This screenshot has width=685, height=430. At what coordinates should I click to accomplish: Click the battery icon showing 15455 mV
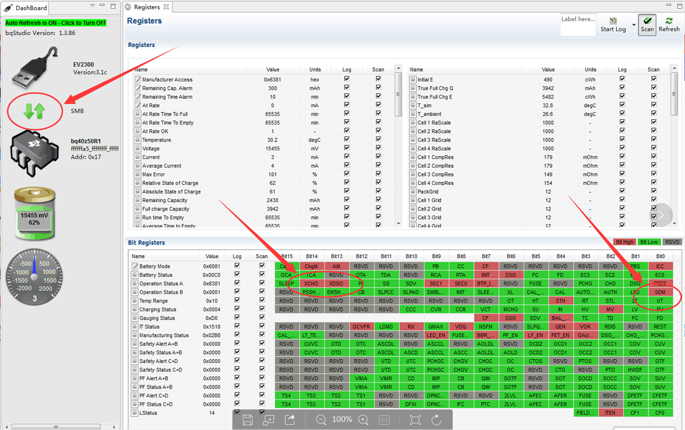[x=35, y=214]
